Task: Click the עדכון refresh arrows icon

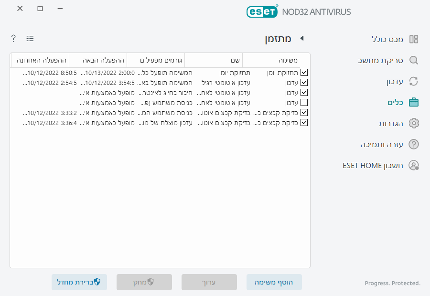Action: [x=415, y=81]
